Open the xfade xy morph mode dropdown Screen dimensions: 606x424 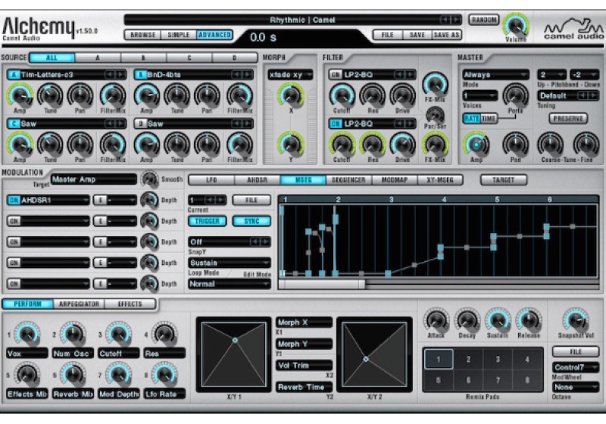pos(289,75)
